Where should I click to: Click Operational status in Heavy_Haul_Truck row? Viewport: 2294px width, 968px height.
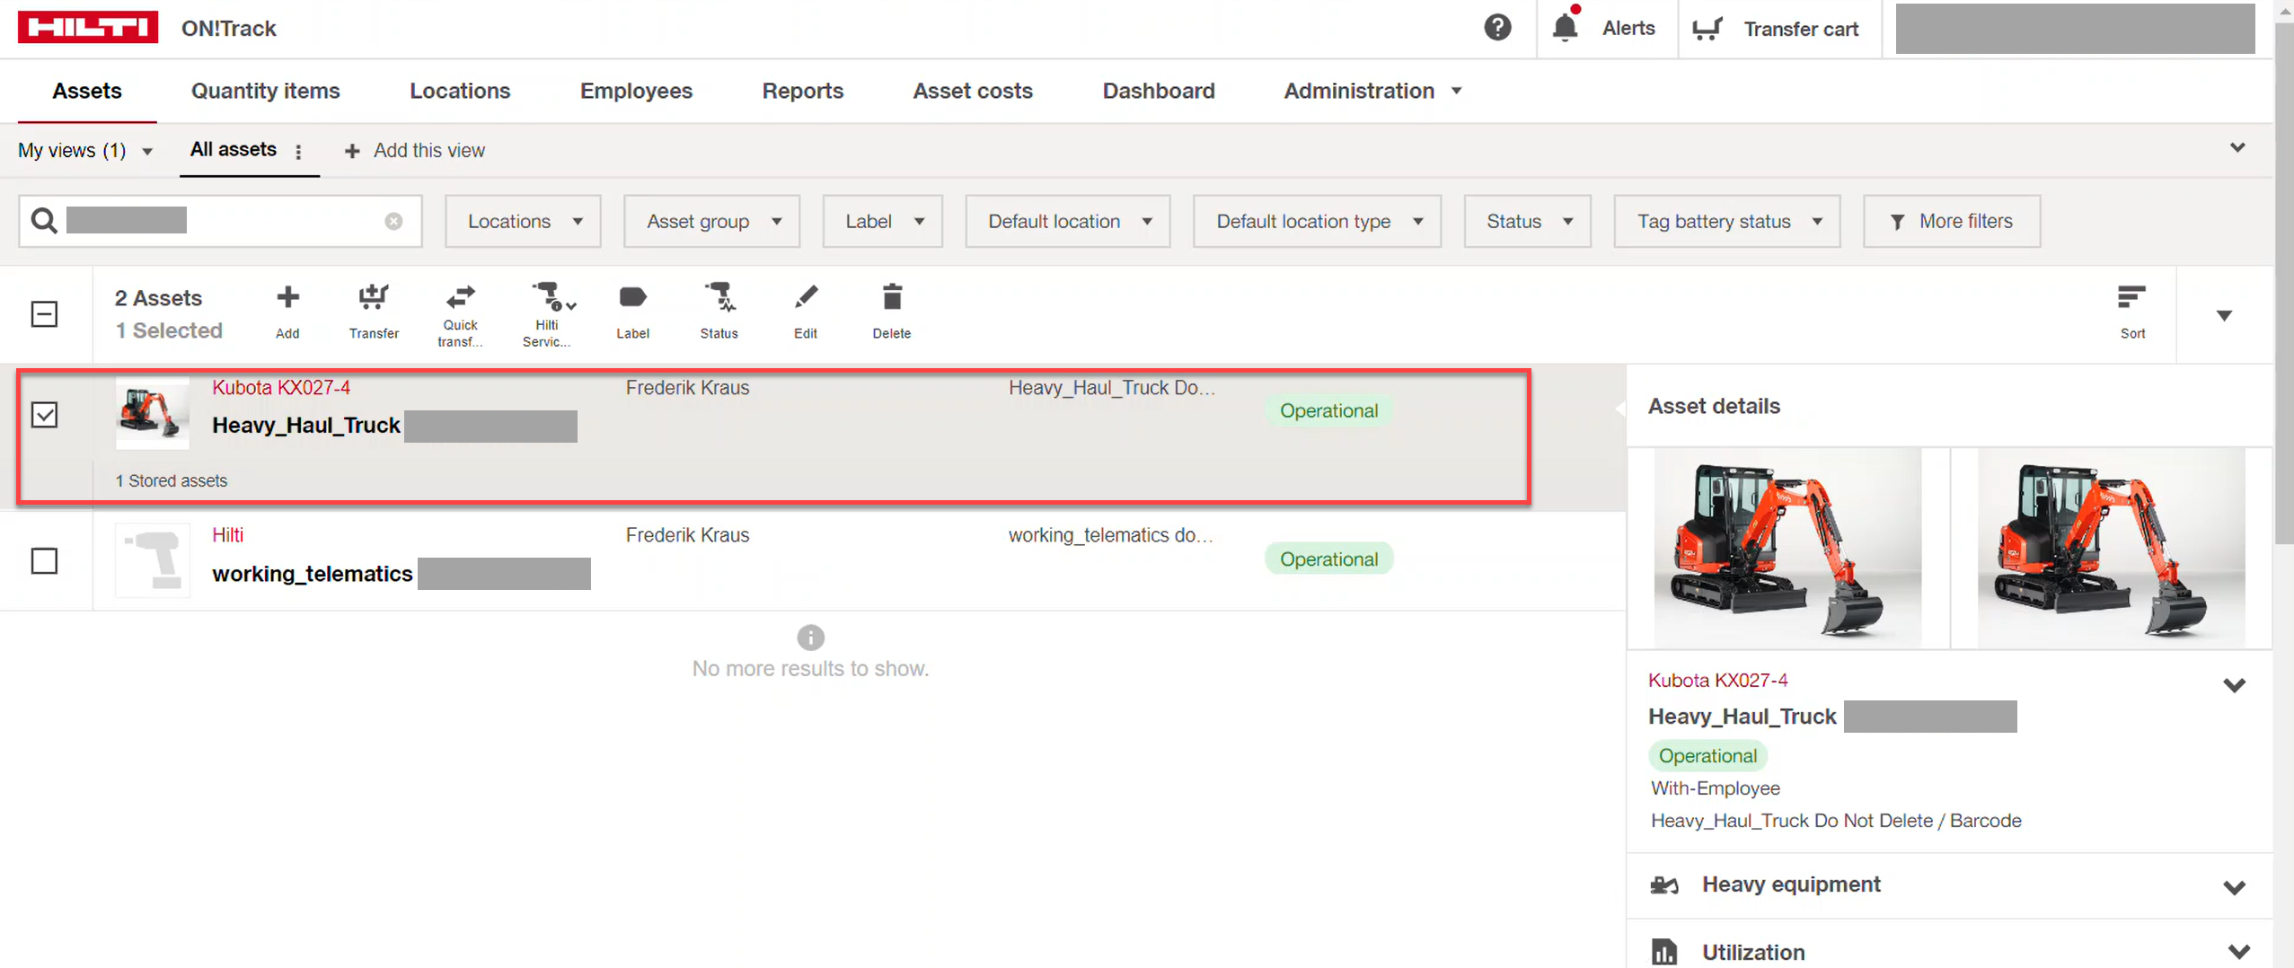coord(1328,410)
